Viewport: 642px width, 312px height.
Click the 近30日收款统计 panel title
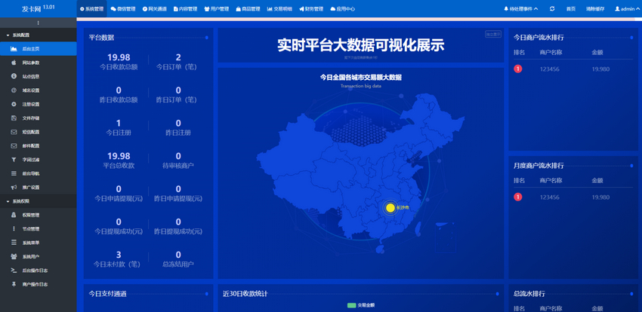[x=245, y=294]
